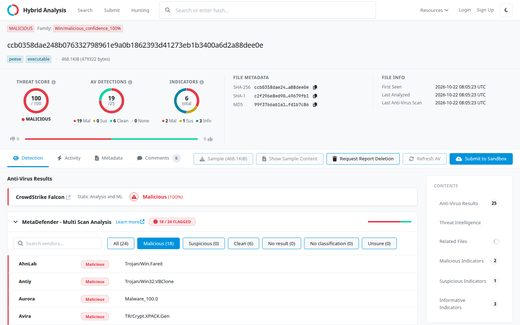Click the AV detections donut chart
This screenshot has height=325, width=520.
(x=112, y=101)
